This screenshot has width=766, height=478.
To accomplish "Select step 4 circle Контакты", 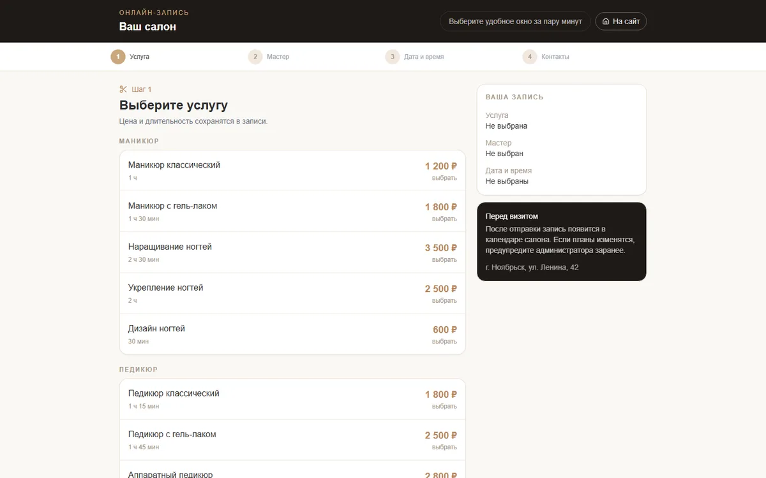I will coord(530,57).
